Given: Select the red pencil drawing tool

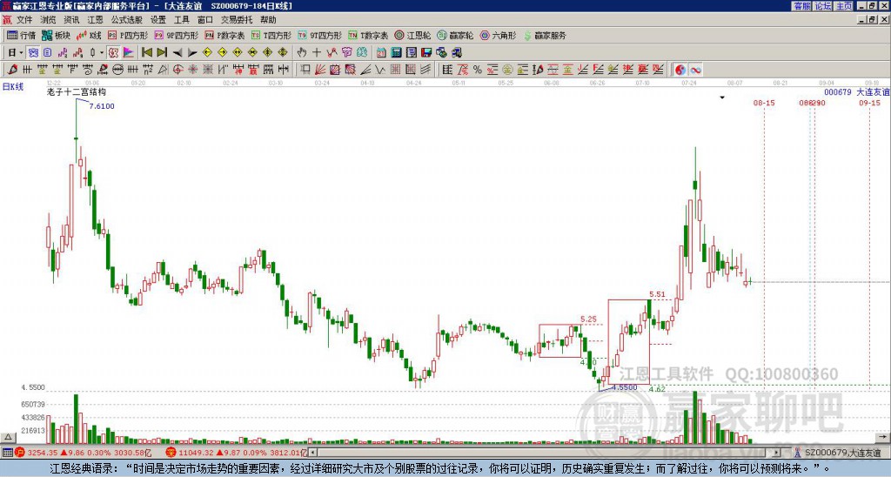Looking at the screenshot, I should tap(12, 70).
